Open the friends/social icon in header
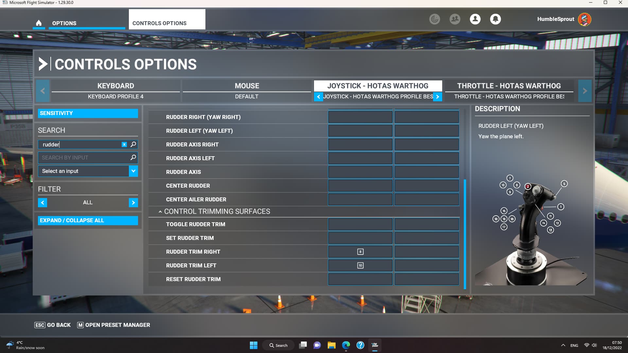 click(455, 19)
